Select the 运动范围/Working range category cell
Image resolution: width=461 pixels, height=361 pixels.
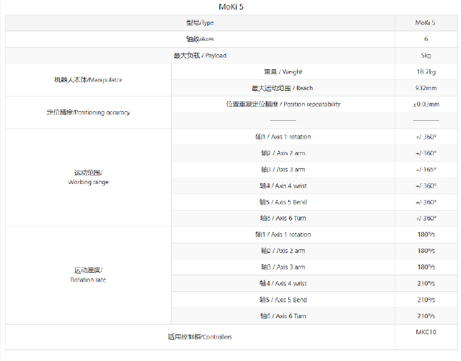point(88,178)
